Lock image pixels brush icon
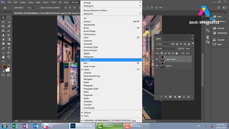This screenshot has height=129, width=229. tap(165, 53)
